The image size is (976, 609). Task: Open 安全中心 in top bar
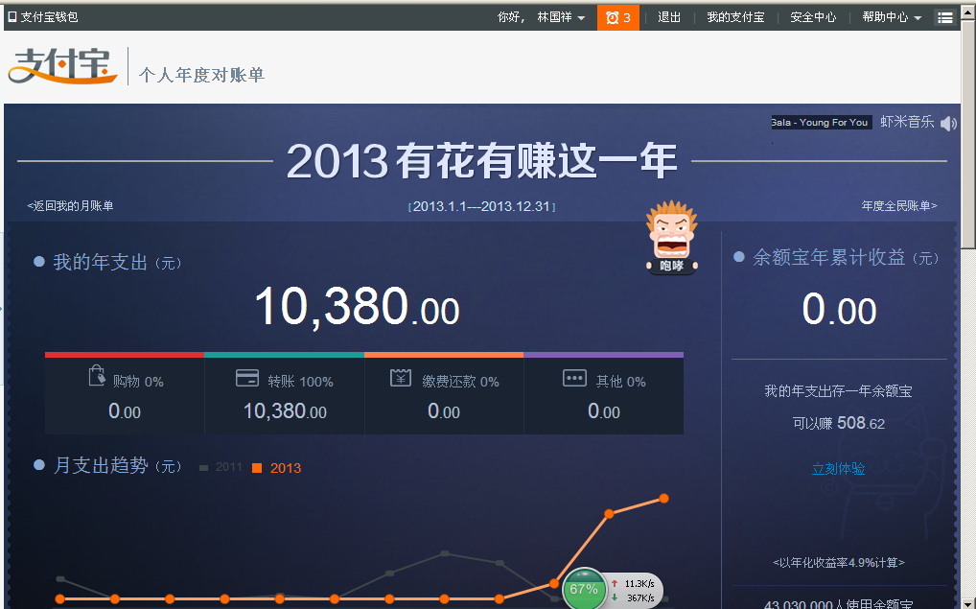(x=813, y=17)
